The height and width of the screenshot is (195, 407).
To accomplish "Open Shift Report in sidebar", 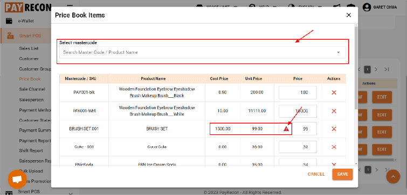I will coord(31,150).
